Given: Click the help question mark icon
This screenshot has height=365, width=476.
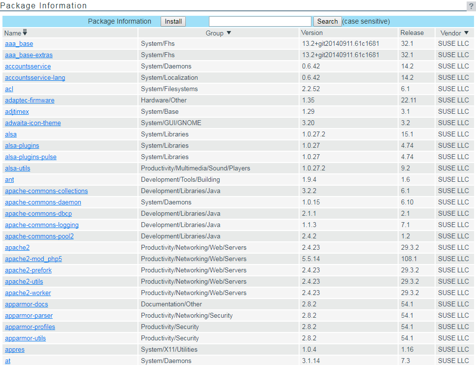Looking at the screenshot, I should click(471, 6).
